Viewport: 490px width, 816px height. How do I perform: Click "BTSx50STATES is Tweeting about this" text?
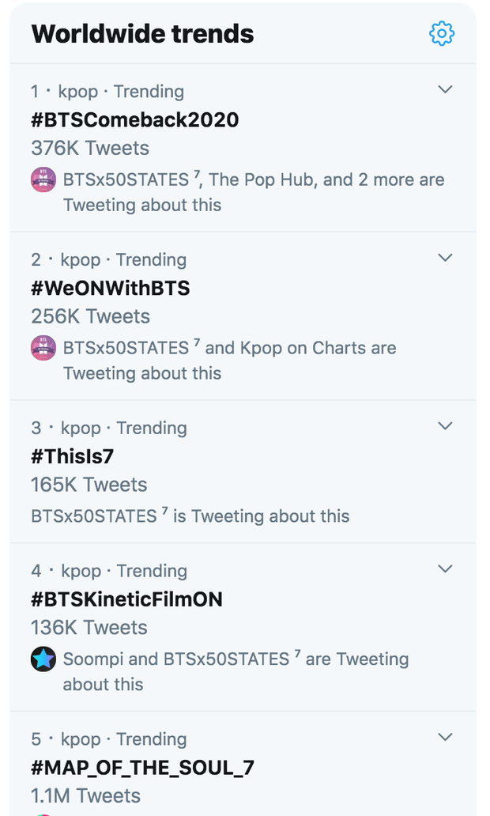click(x=190, y=516)
